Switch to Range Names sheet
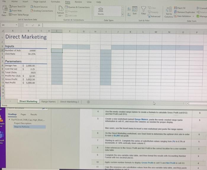207x170 pixels. (x=48, y=102)
